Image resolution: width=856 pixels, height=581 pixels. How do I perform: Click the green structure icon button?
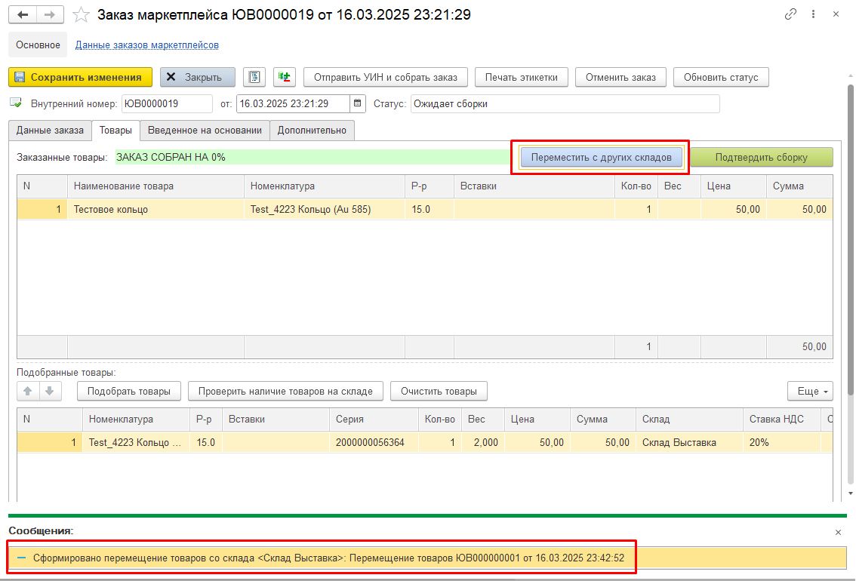tap(285, 77)
